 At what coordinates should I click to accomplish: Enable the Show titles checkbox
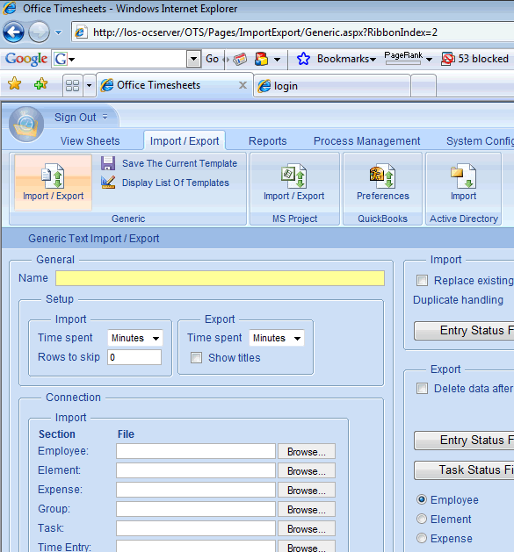(196, 358)
